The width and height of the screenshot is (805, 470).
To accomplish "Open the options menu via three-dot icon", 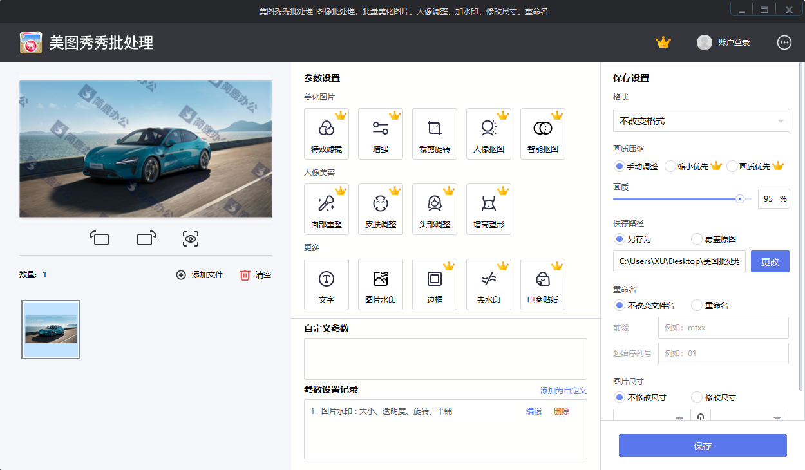I will (784, 42).
